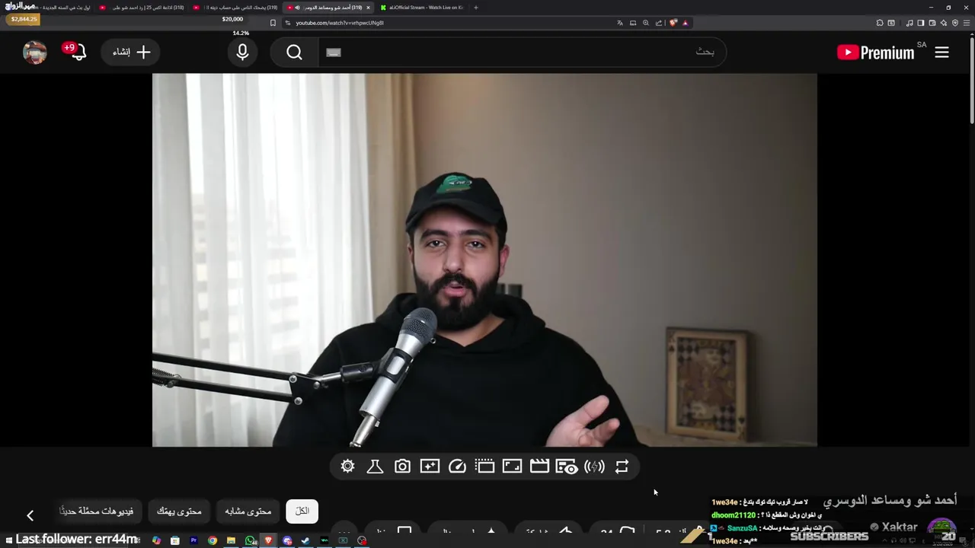
Task: Open playback speed gauge icon
Action: (x=457, y=467)
